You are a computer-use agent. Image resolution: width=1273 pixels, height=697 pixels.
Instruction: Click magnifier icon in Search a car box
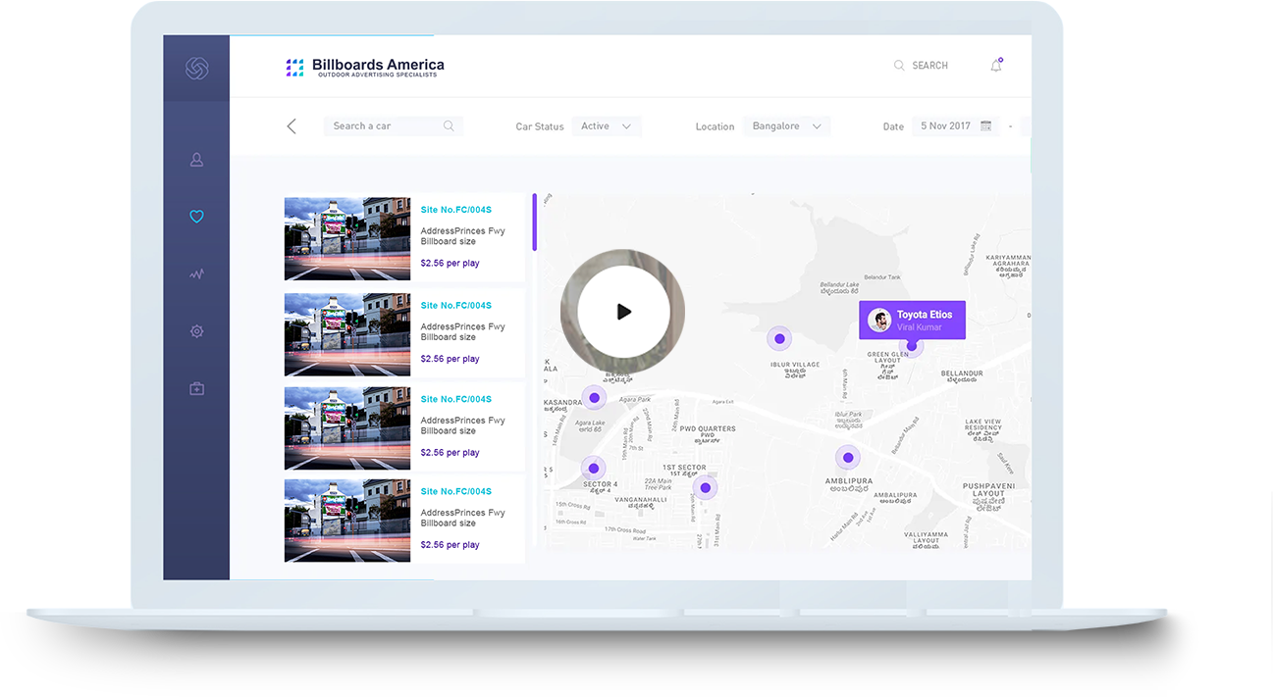(x=449, y=125)
